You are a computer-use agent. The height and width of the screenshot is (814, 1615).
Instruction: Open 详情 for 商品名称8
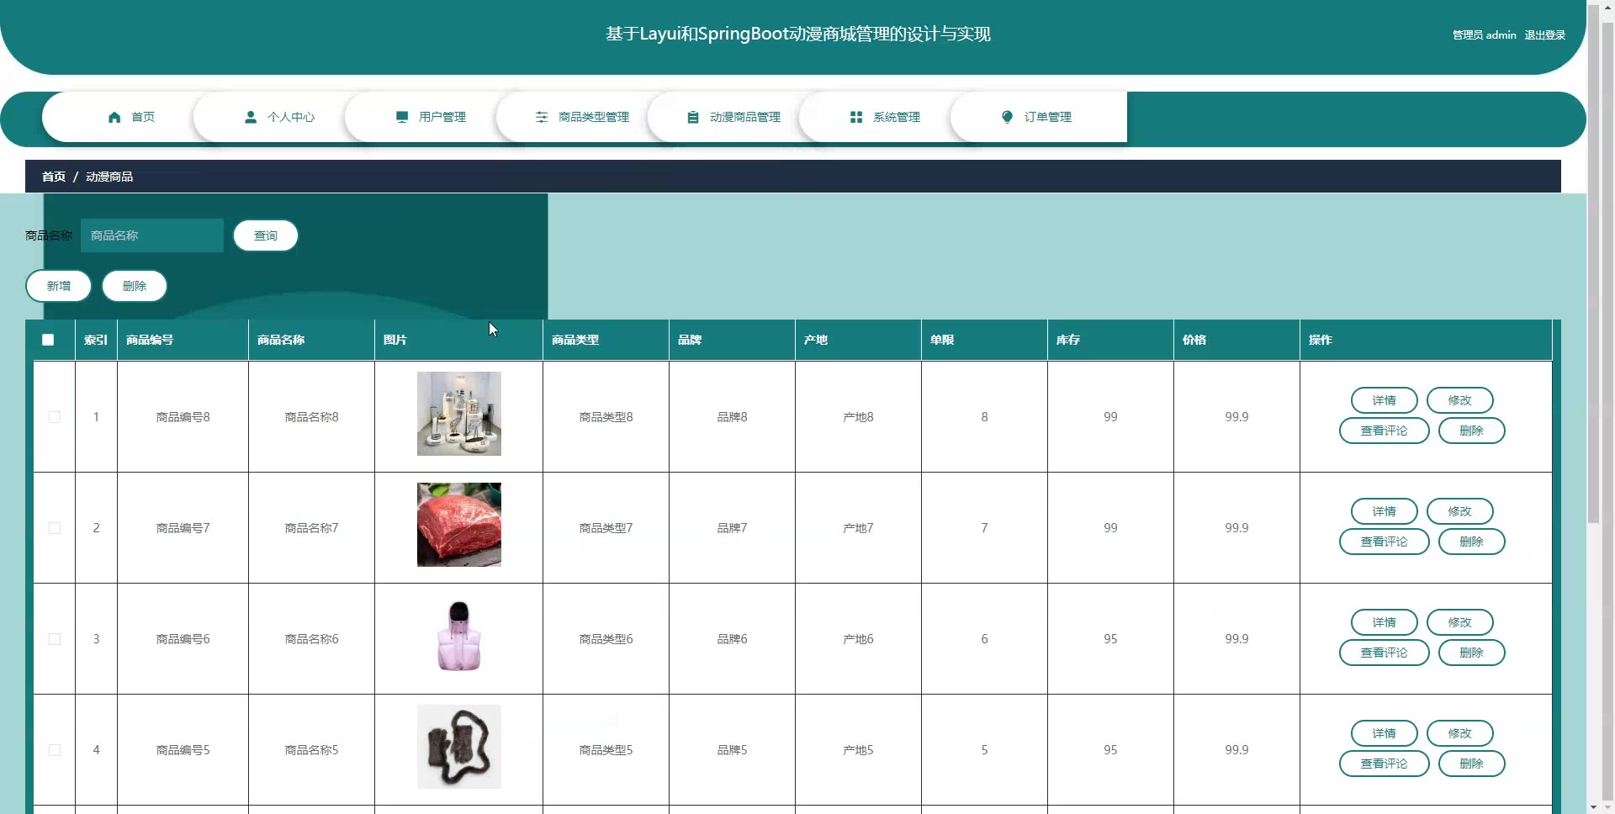[x=1385, y=400]
